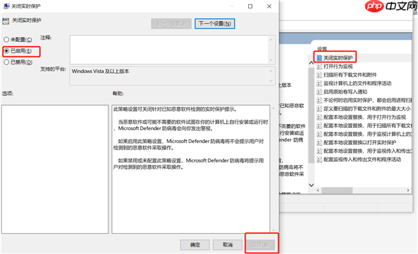Select 关闭实时保护 in the settings list
The width and height of the screenshot is (418, 254).
(338, 58)
